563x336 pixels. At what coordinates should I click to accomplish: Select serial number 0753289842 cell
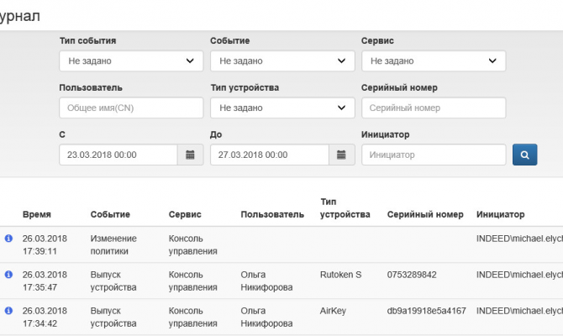[x=413, y=275]
